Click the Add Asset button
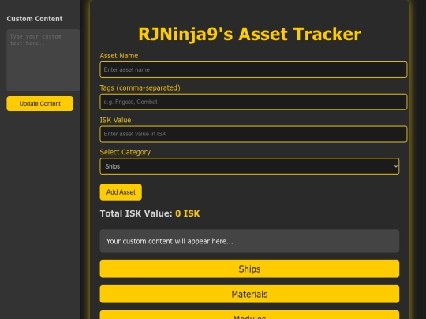Screen dimensions: 426x319 121,192
